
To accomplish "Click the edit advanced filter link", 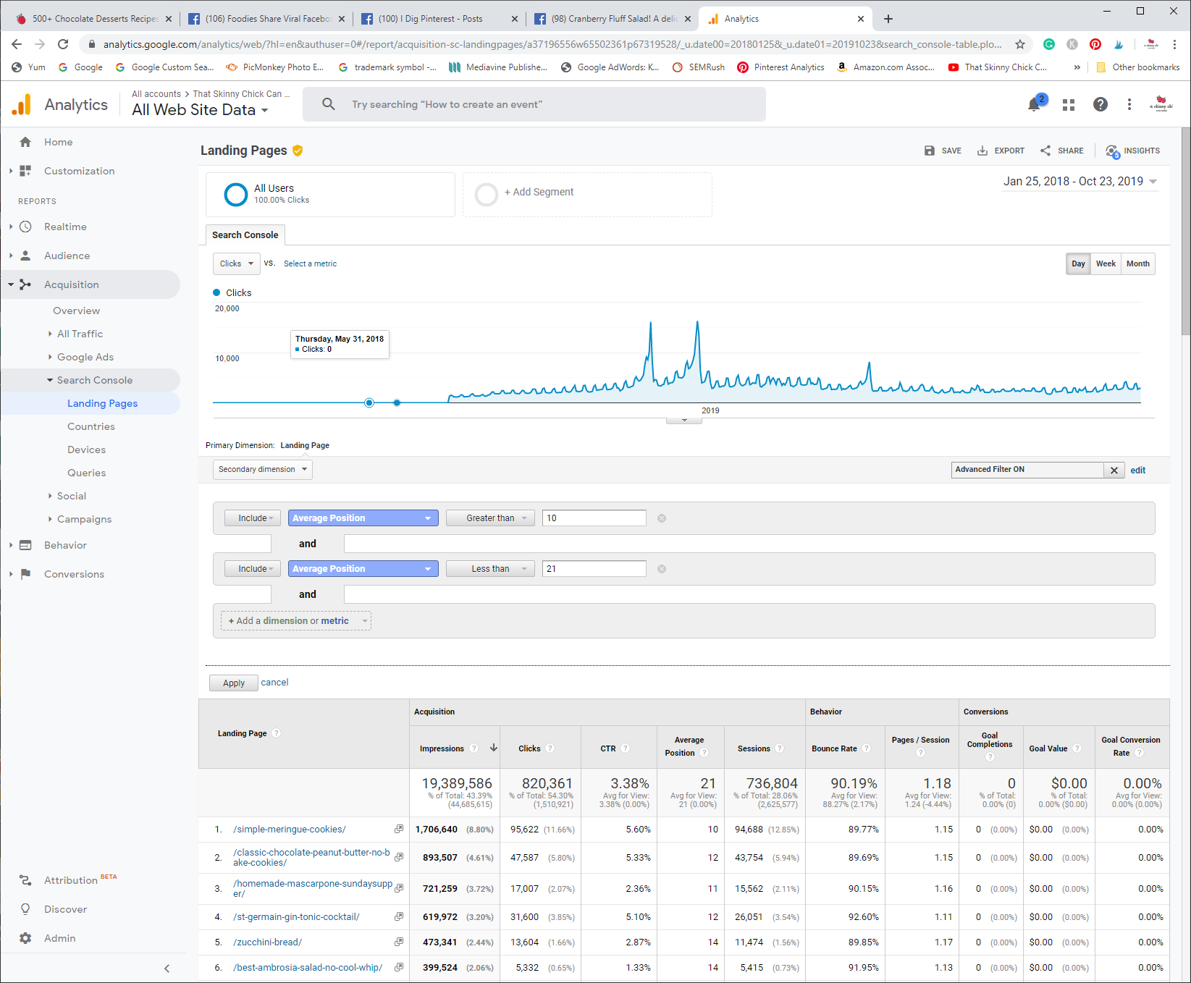I will 1138,471.
